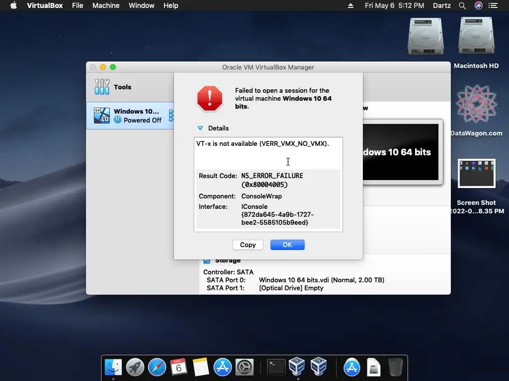Open the Window menu
This screenshot has width=509, height=381.
click(x=142, y=5)
